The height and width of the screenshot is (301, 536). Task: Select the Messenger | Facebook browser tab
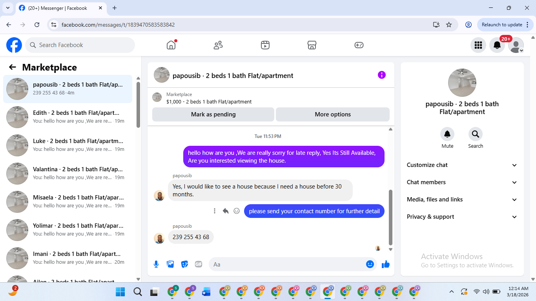coord(61,8)
